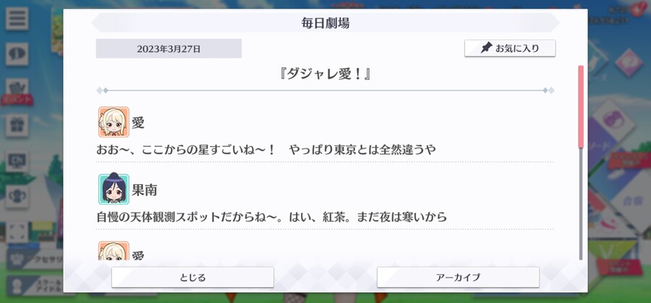651x303 pixels.
Task: Open the アーカイブ archive button
Action: (x=458, y=277)
